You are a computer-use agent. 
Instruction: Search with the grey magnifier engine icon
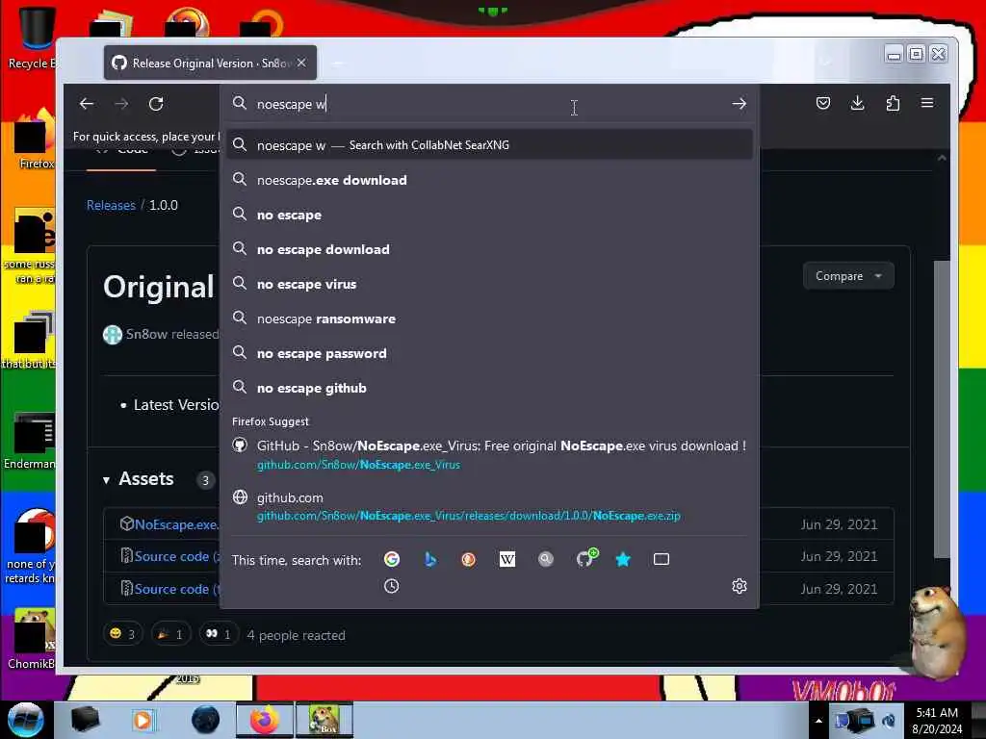(x=546, y=559)
